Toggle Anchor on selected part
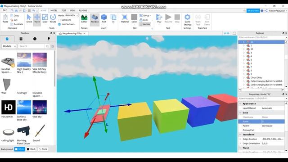 [x=145, y=24]
